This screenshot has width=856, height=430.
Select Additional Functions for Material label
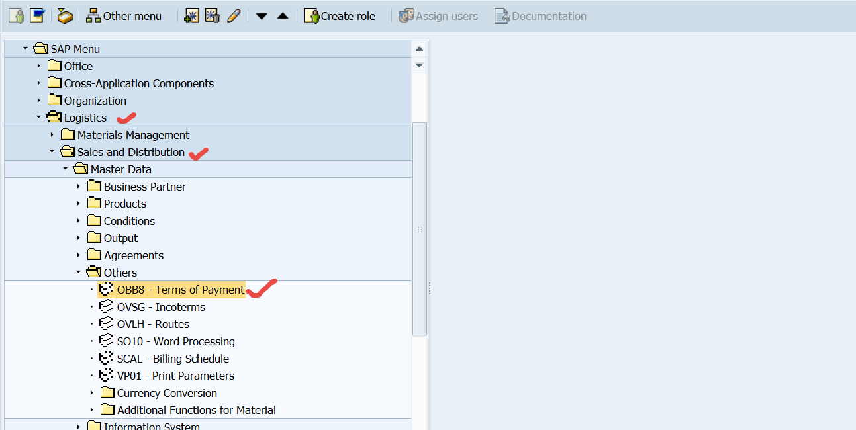197,410
